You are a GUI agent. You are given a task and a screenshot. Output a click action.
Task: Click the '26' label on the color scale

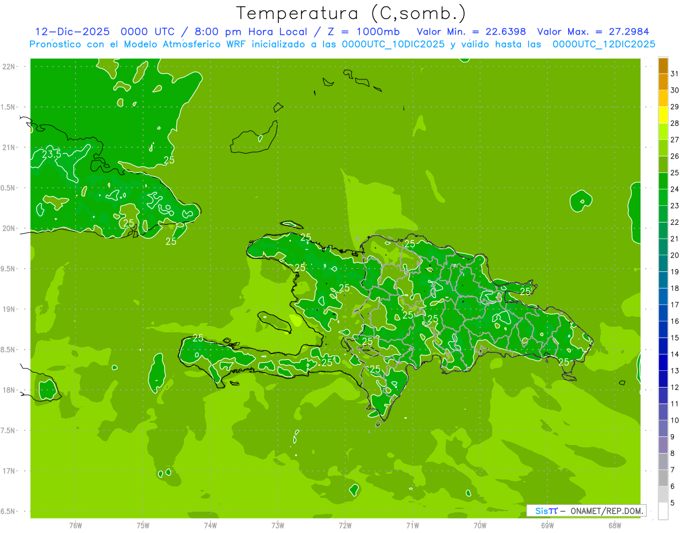(x=674, y=156)
